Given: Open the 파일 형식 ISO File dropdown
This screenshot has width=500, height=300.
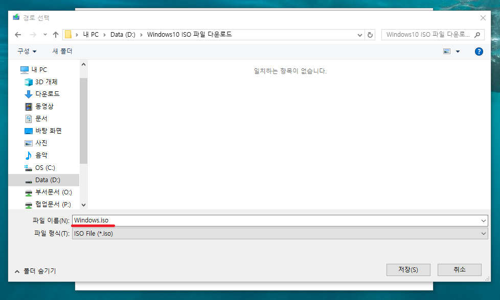Looking at the screenshot, I should pos(280,234).
